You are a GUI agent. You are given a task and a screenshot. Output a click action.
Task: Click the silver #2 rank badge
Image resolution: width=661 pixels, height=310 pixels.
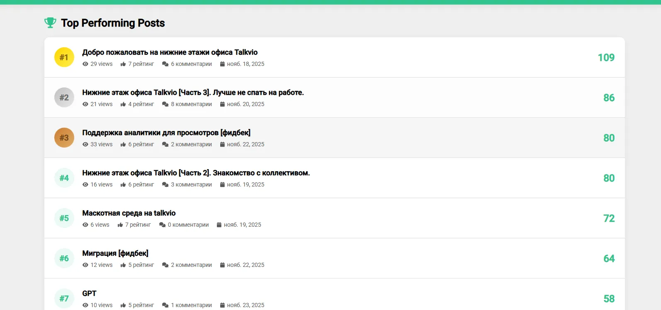pyautogui.click(x=64, y=97)
